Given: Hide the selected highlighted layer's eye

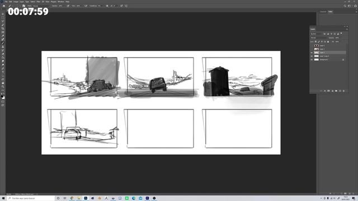Looking at the screenshot, I should point(312,52).
